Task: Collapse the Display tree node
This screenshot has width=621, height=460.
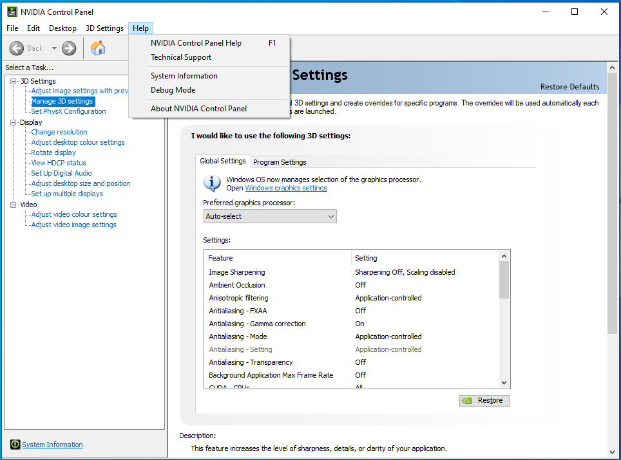Action: (x=14, y=122)
